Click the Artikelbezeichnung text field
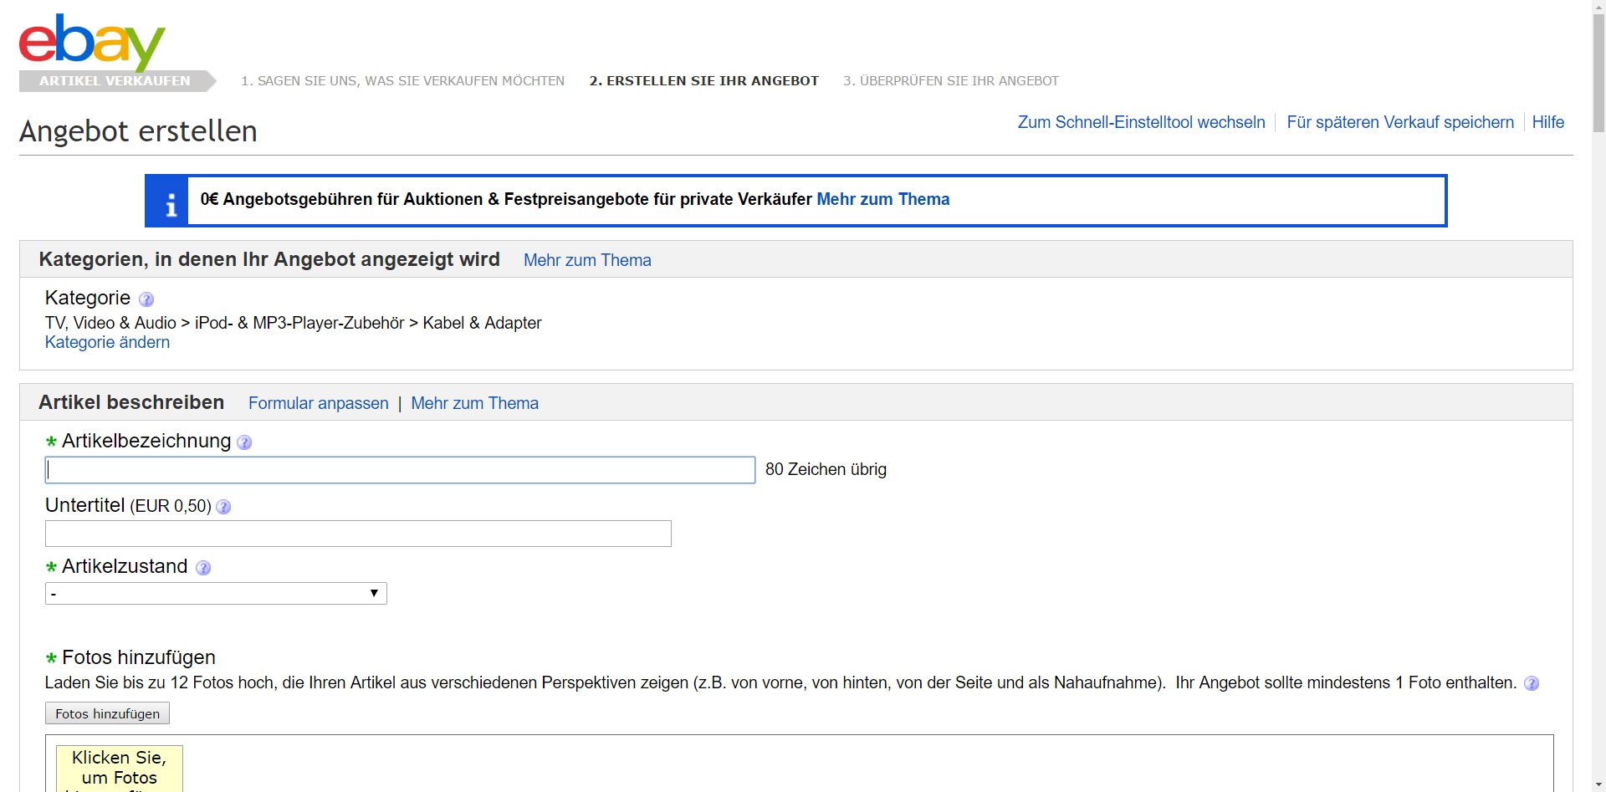 tap(400, 470)
